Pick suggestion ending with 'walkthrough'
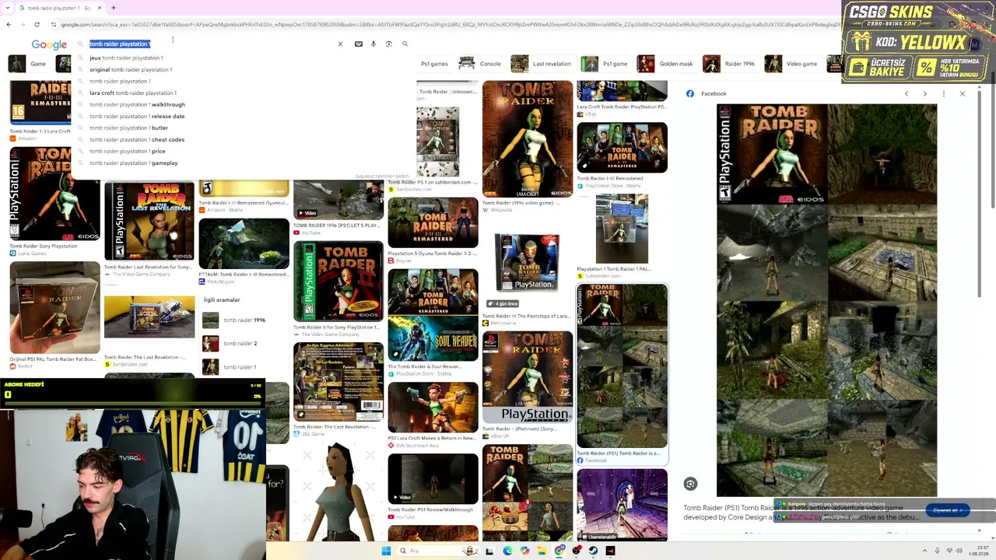The width and height of the screenshot is (996, 560). coord(137,104)
